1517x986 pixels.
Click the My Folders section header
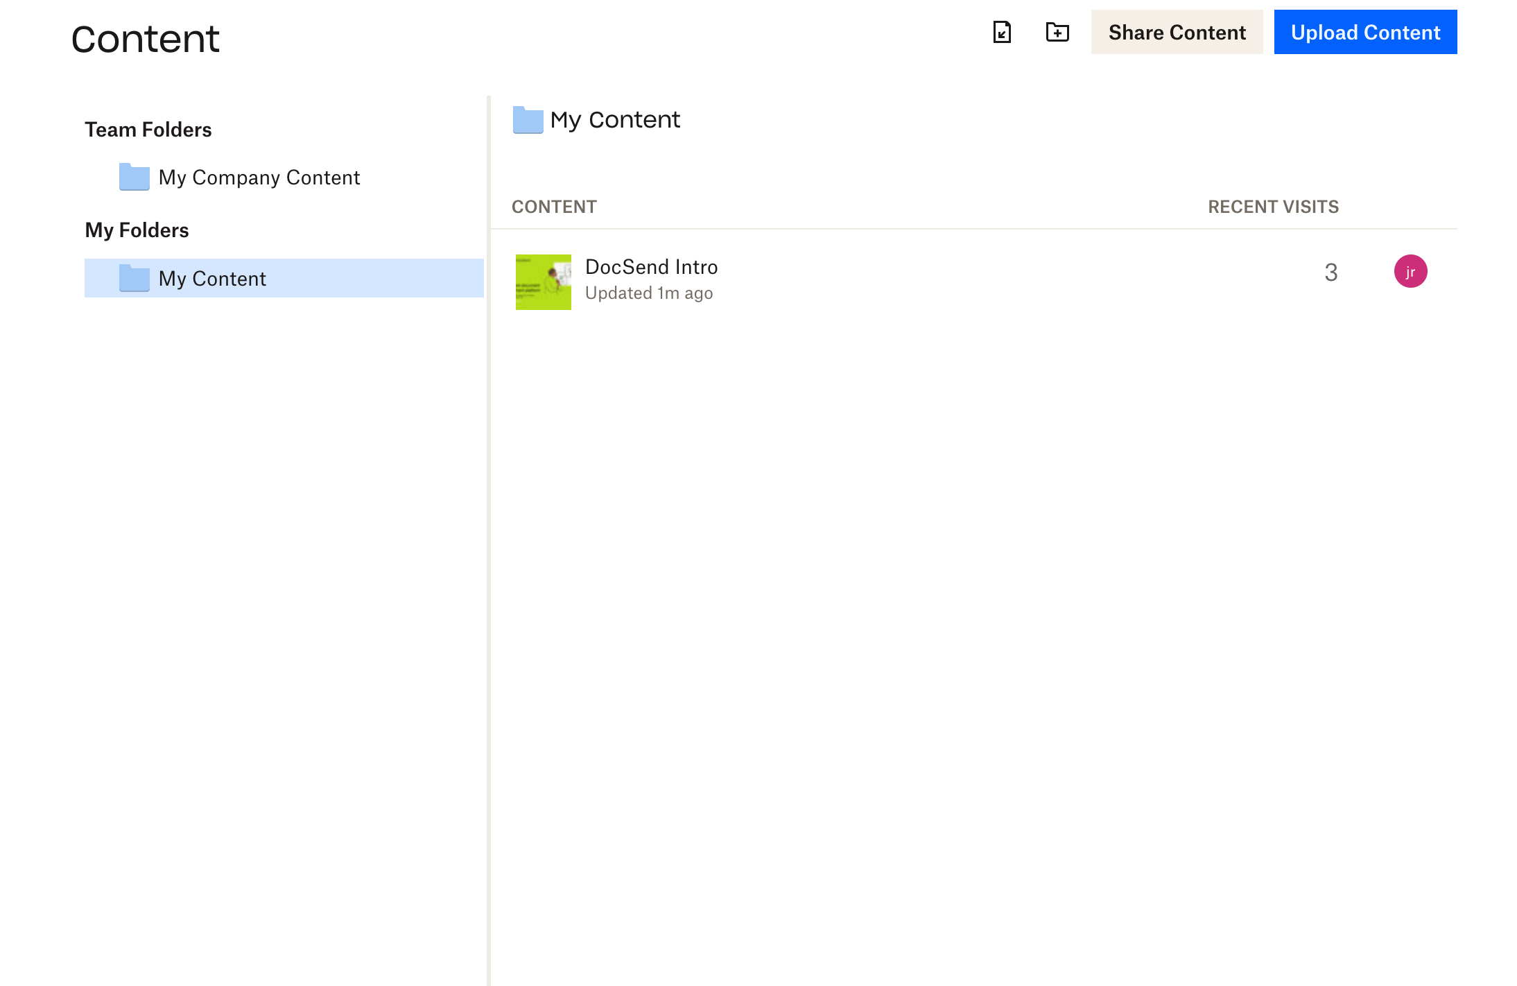click(137, 230)
